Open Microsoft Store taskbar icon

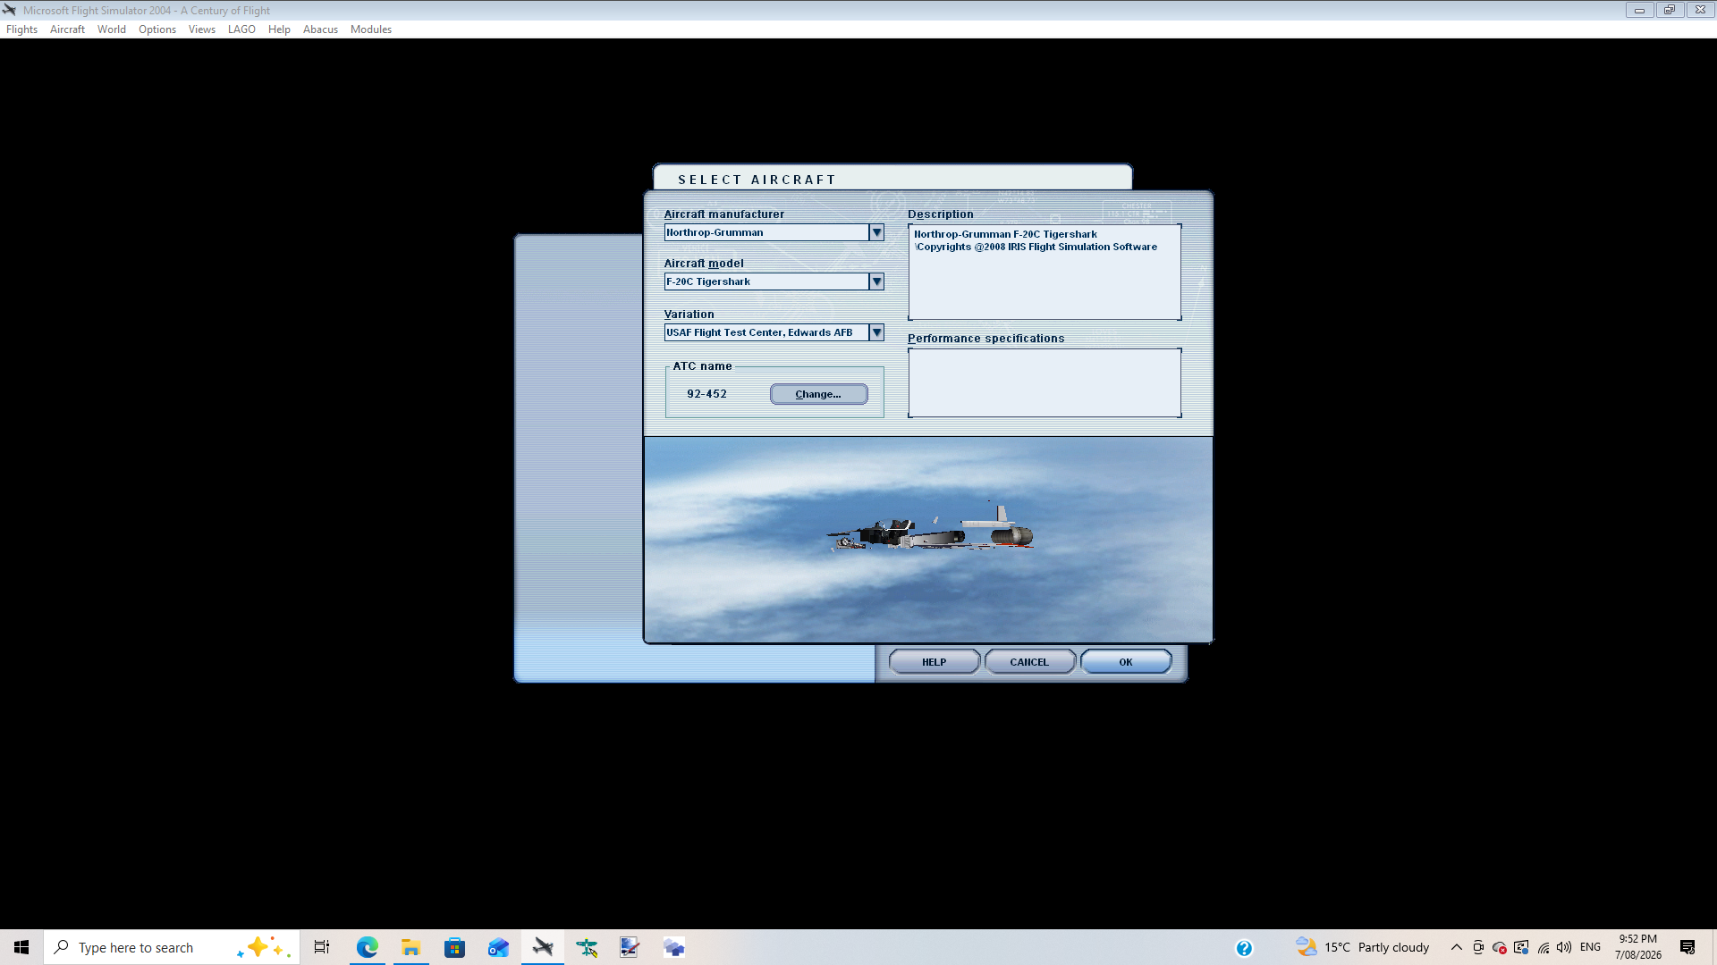click(455, 947)
